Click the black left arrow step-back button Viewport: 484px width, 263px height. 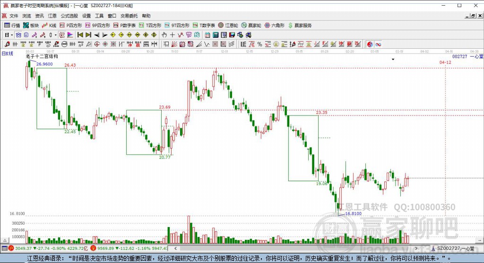point(96,35)
